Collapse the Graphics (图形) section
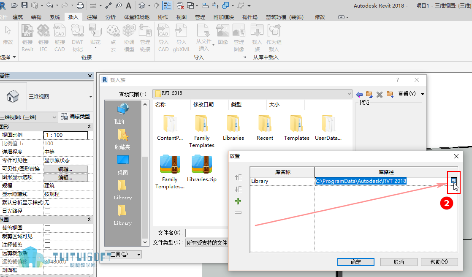This screenshot has height=277, width=472. pos(89,126)
